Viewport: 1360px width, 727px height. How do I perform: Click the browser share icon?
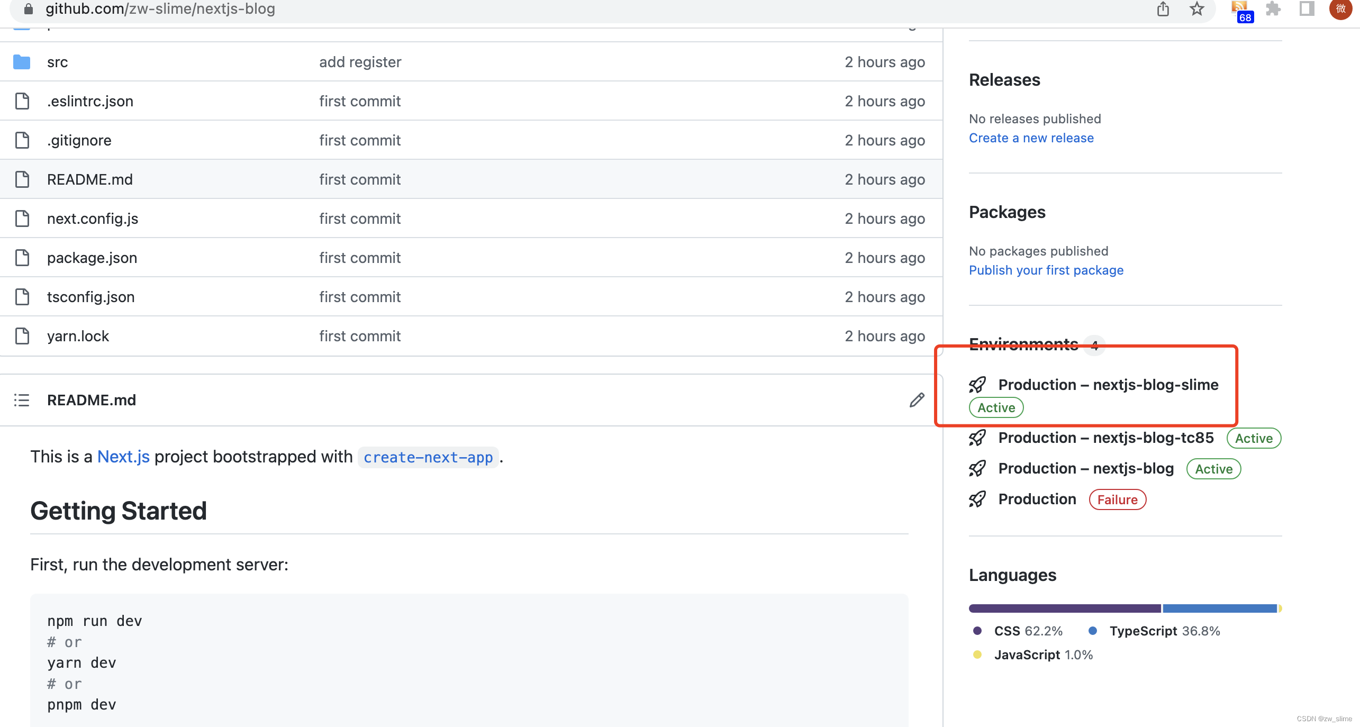(1163, 8)
